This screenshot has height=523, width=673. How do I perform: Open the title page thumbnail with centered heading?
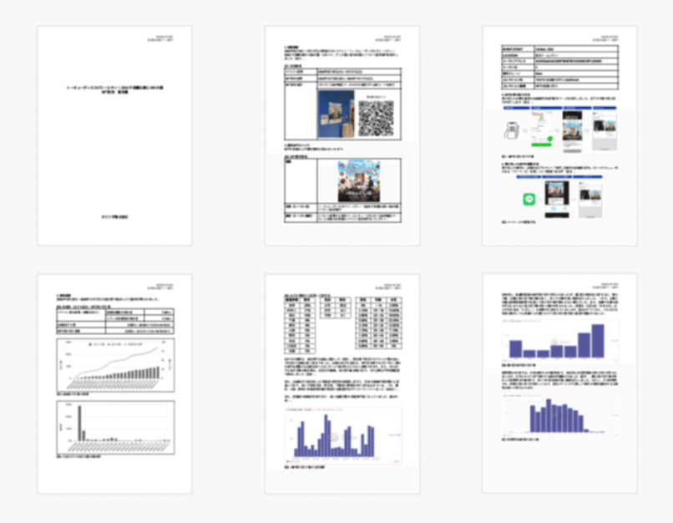coord(114,135)
